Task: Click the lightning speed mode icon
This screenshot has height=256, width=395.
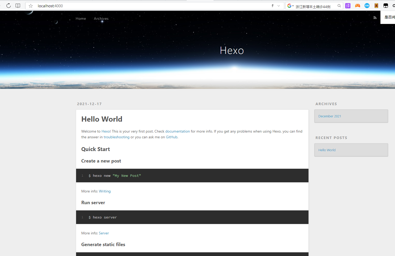Action: coord(273,6)
